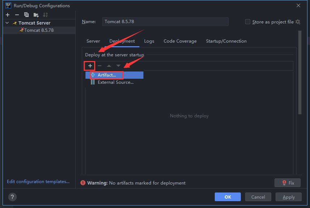Viewport: 310px width, 208px height.
Task: Click the IntelliJ IDEA logo in title bar
Action: pos(8,5)
